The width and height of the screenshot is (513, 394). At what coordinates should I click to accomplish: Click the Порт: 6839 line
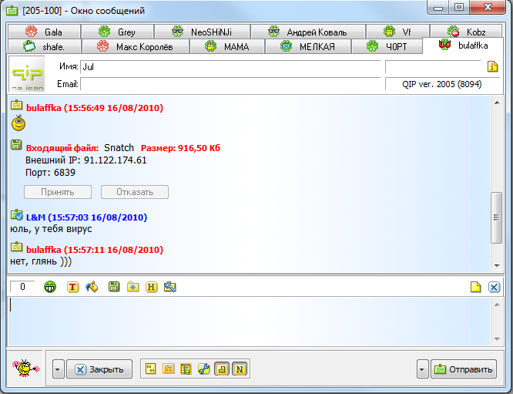click(50, 173)
